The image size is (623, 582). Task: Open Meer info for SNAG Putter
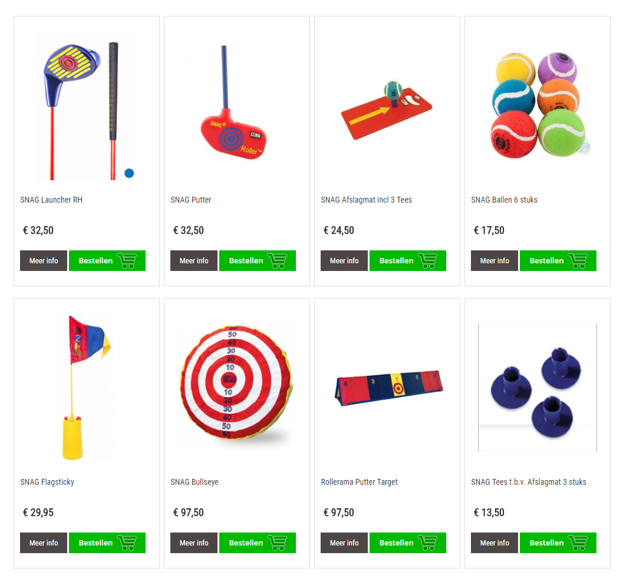point(194,261)
